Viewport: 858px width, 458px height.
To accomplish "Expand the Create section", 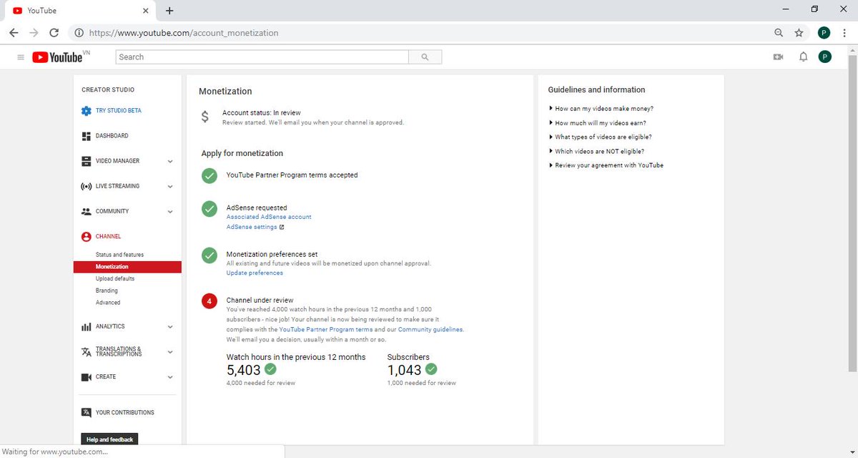I will point(170,377).
